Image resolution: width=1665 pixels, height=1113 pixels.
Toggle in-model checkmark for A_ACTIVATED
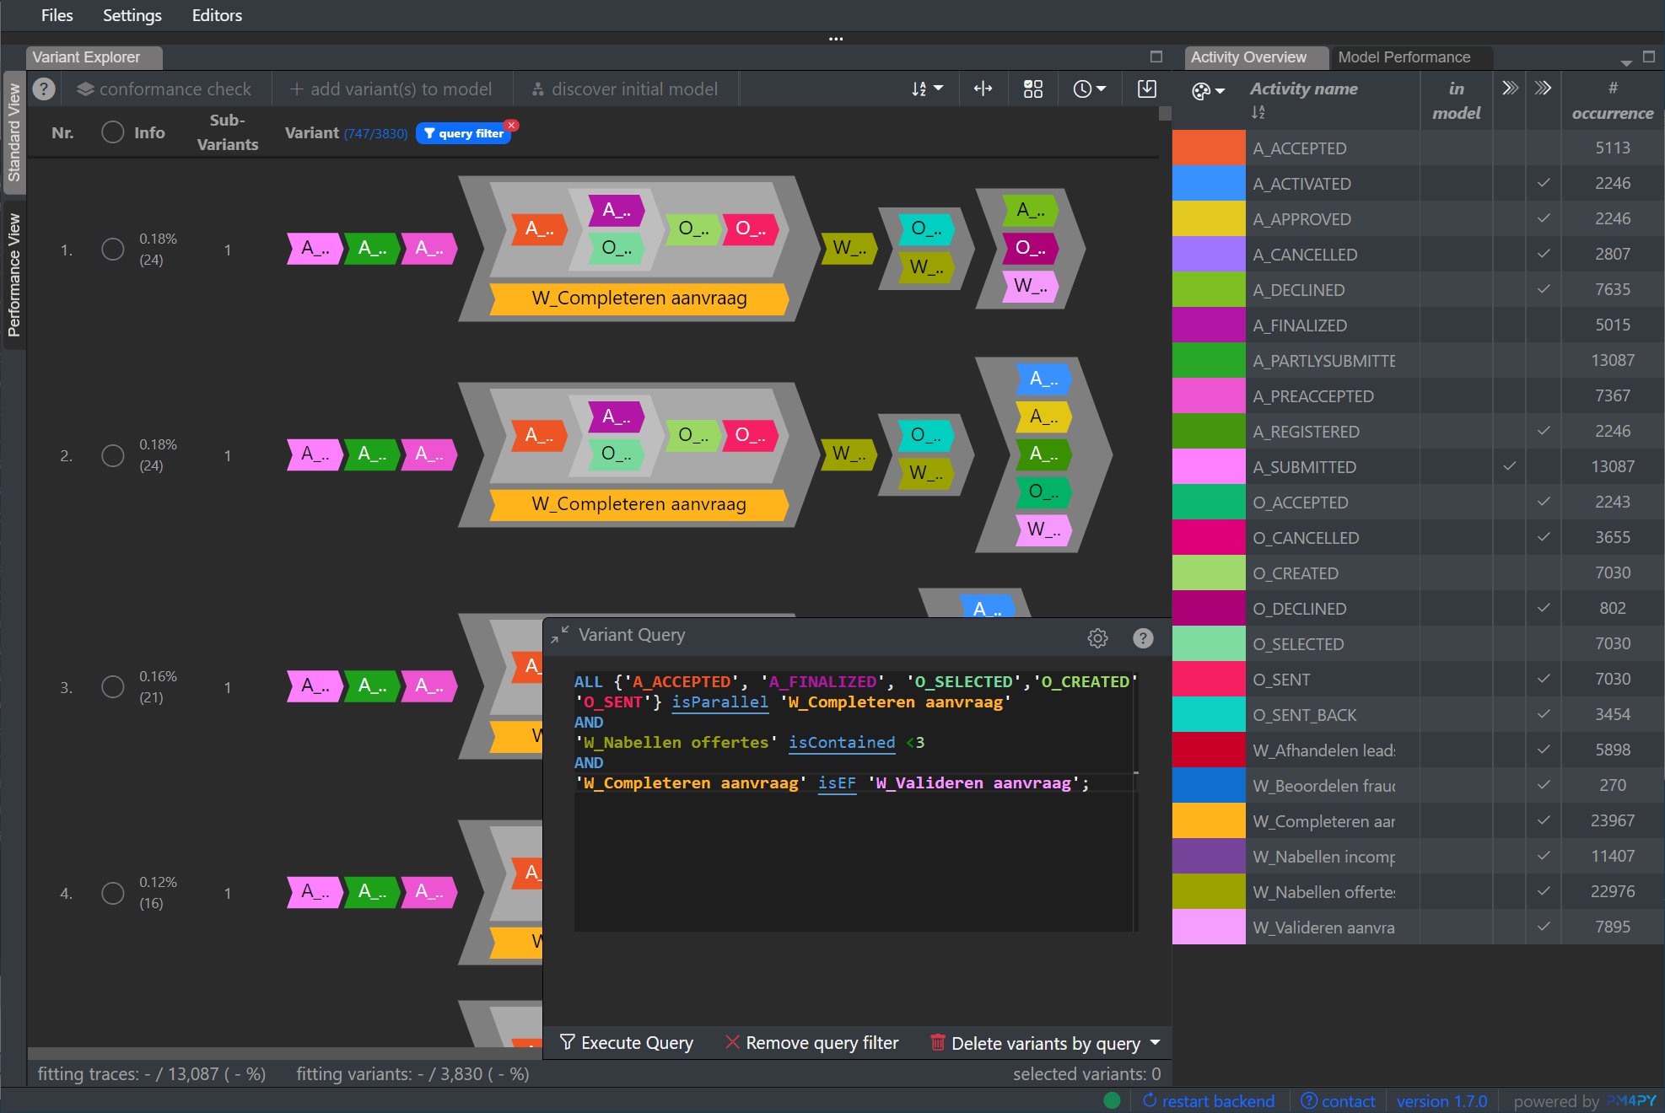[x=1544, y=182]
